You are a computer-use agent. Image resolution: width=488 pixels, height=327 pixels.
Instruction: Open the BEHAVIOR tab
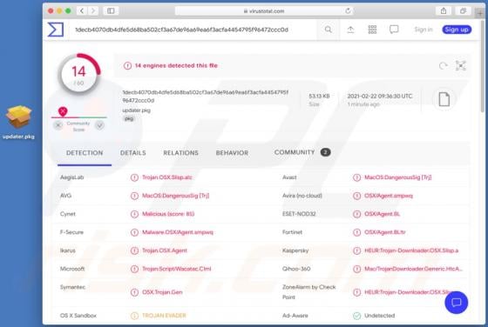pos(232,153)
